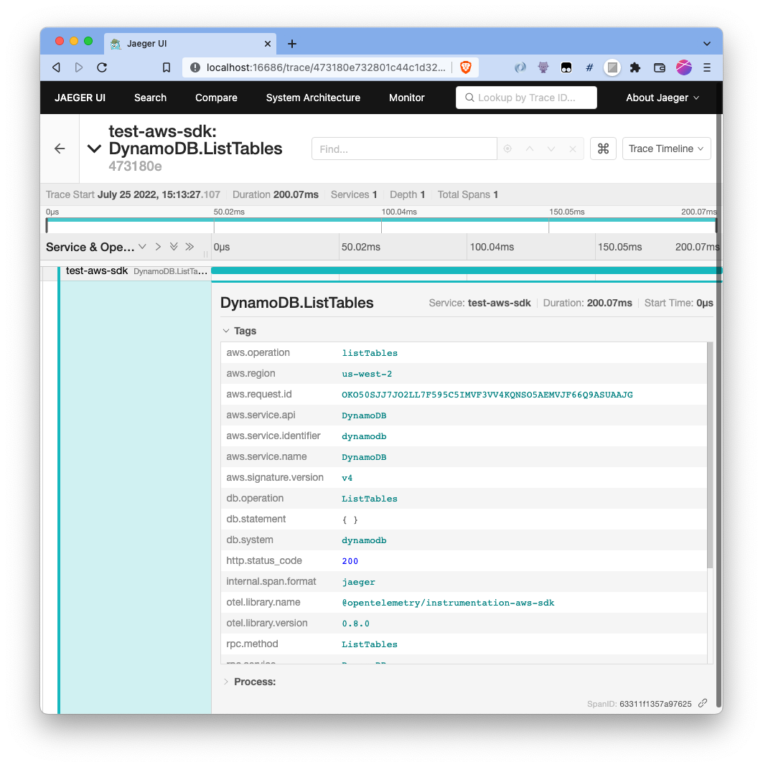The height and width of the screenshot is (767, 763).
Task: Select the test-aws-sdk span row
Action: point(97,271)
